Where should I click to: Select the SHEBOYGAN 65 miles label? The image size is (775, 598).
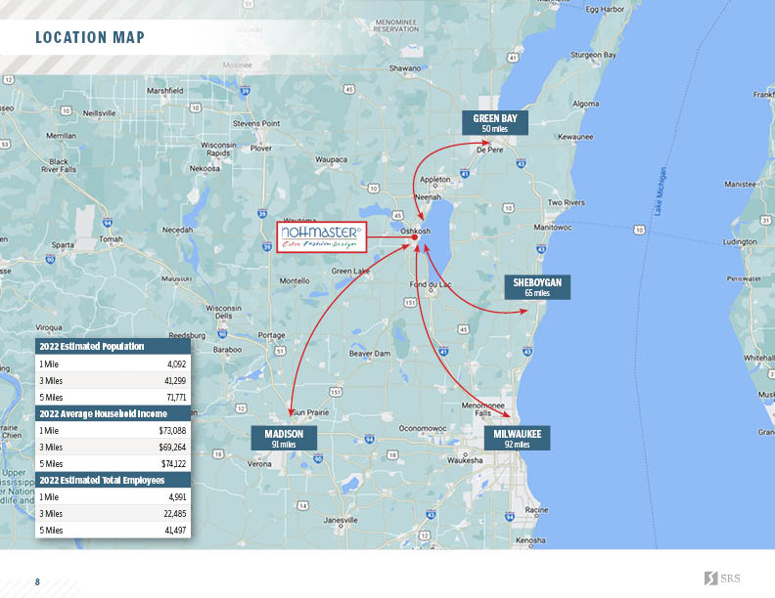[537, 287]
